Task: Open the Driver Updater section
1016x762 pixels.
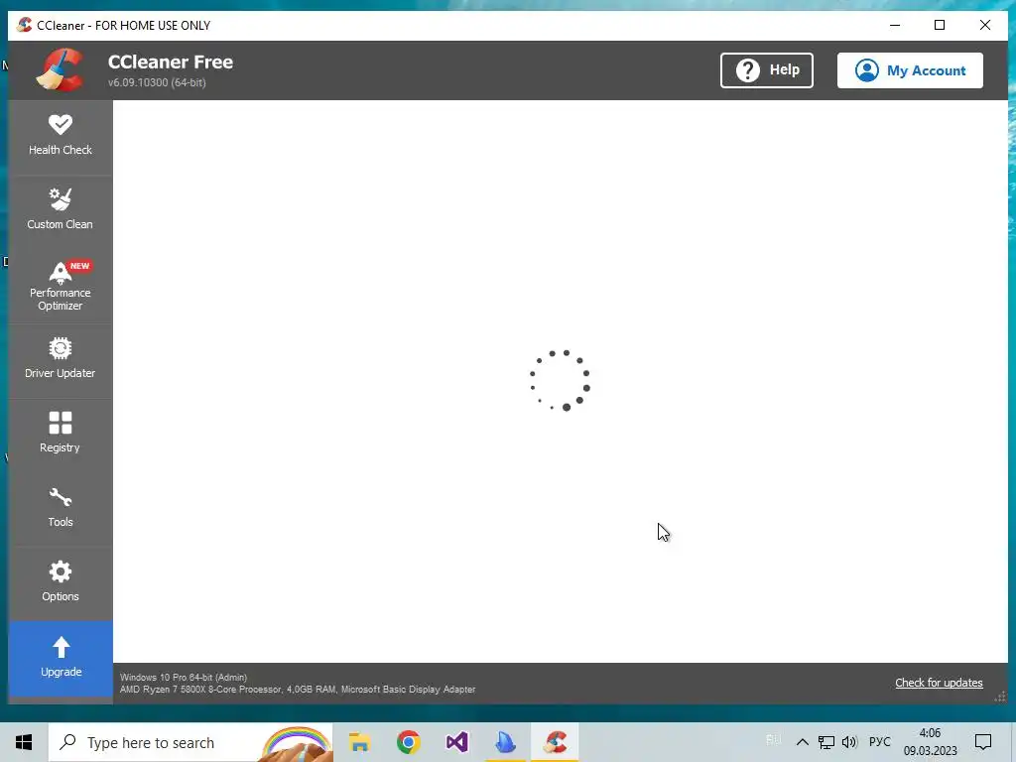Action: [x=61, y=361]
